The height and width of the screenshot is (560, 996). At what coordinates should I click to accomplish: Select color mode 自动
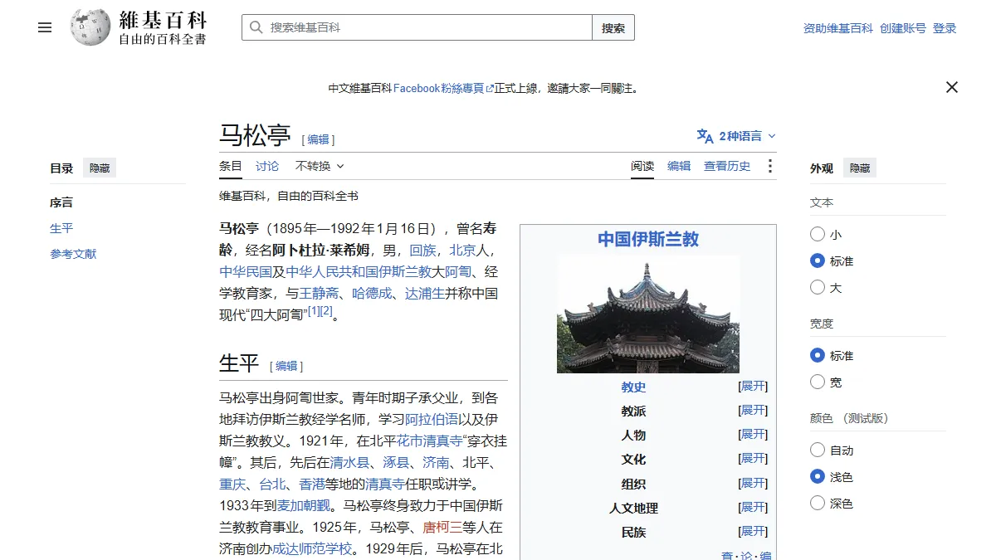pyautogui.click(x=818, y=450)
